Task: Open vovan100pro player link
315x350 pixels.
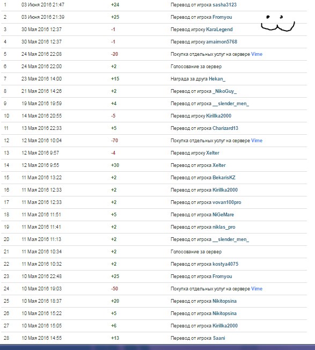Action: (226, 202)
